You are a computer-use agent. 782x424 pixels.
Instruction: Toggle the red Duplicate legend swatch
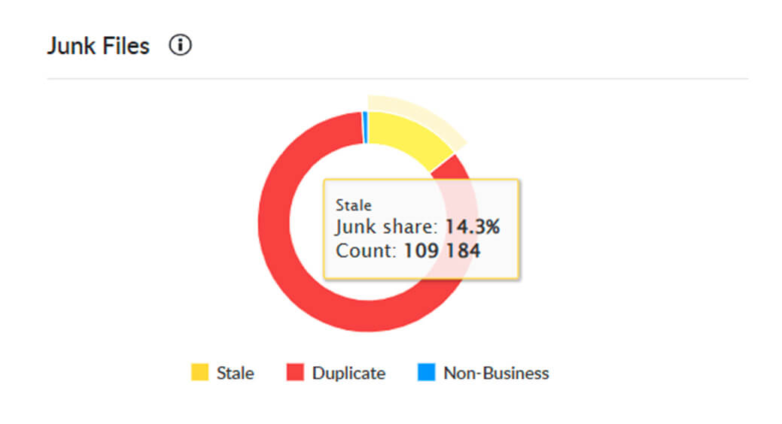[x=295, y=373]
